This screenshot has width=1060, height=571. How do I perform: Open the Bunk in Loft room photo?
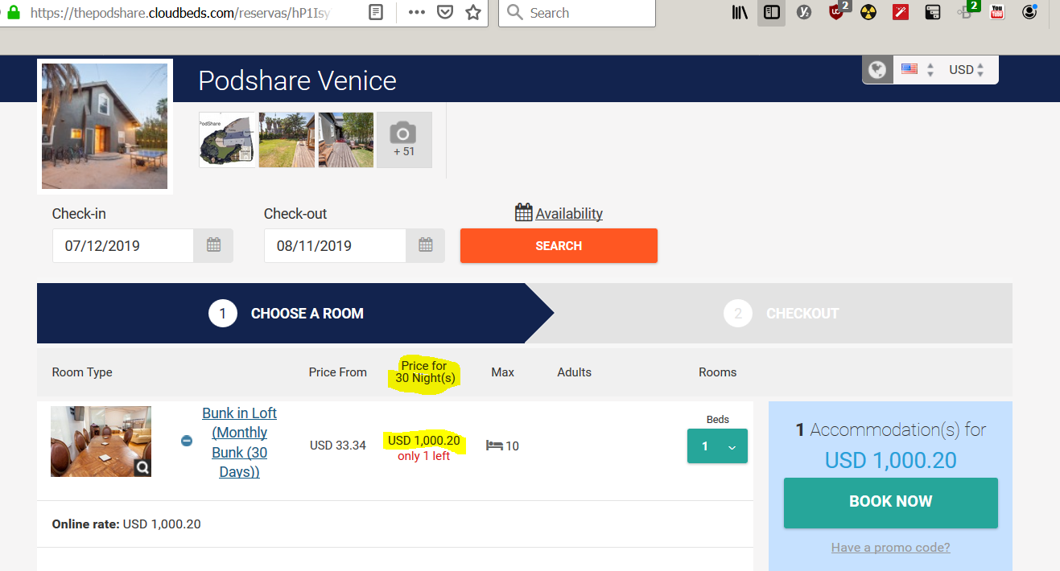click(101, 442)
